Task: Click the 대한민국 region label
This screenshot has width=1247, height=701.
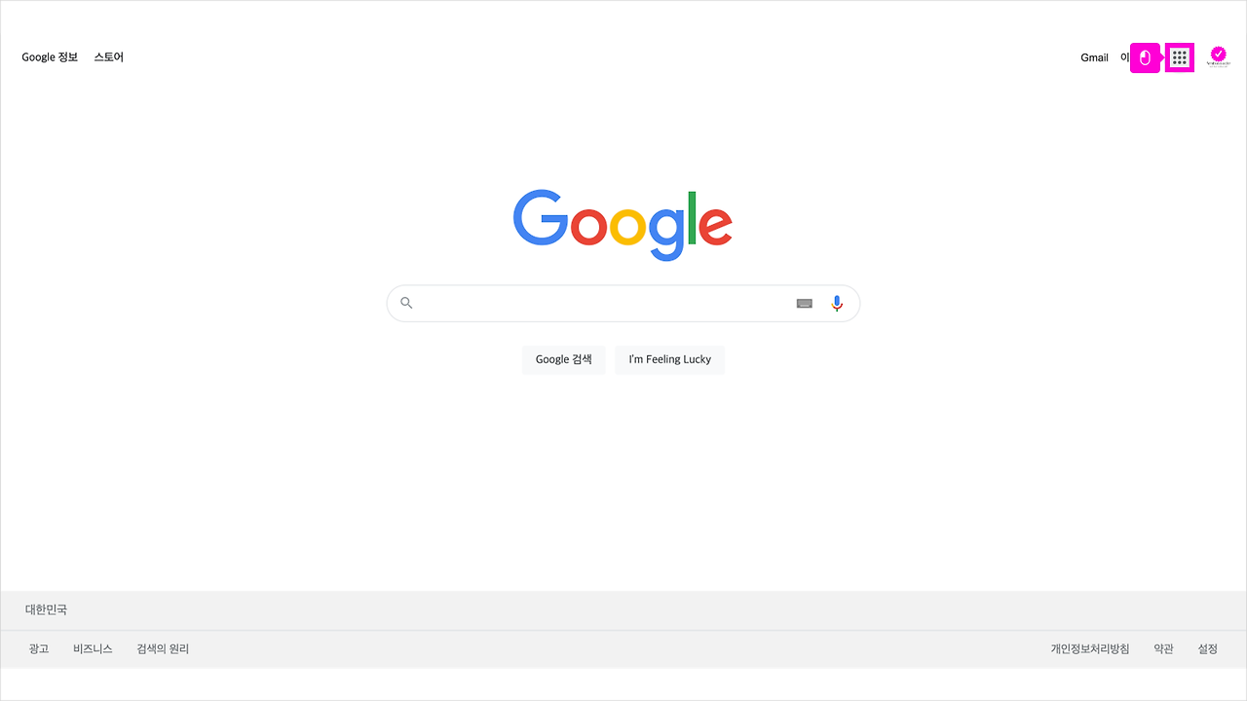Action: (x=46, y=609)
